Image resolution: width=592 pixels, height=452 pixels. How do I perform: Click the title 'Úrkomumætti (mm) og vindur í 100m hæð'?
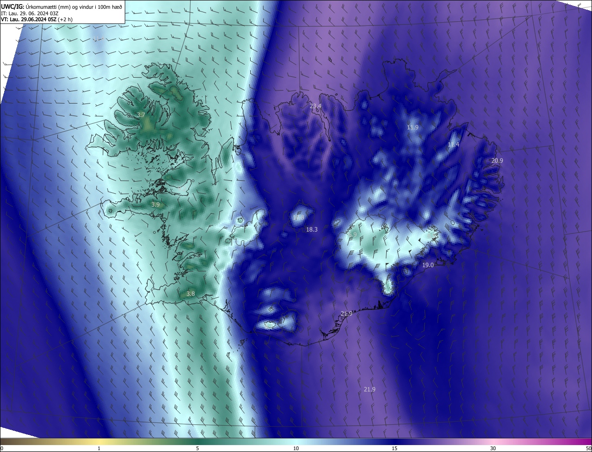[x=74, y=6]
